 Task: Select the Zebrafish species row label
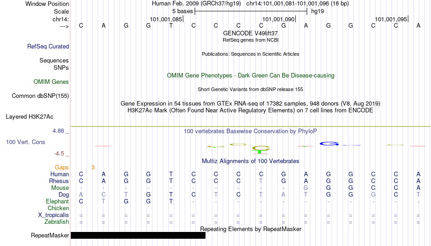click(x=57, y=222)
